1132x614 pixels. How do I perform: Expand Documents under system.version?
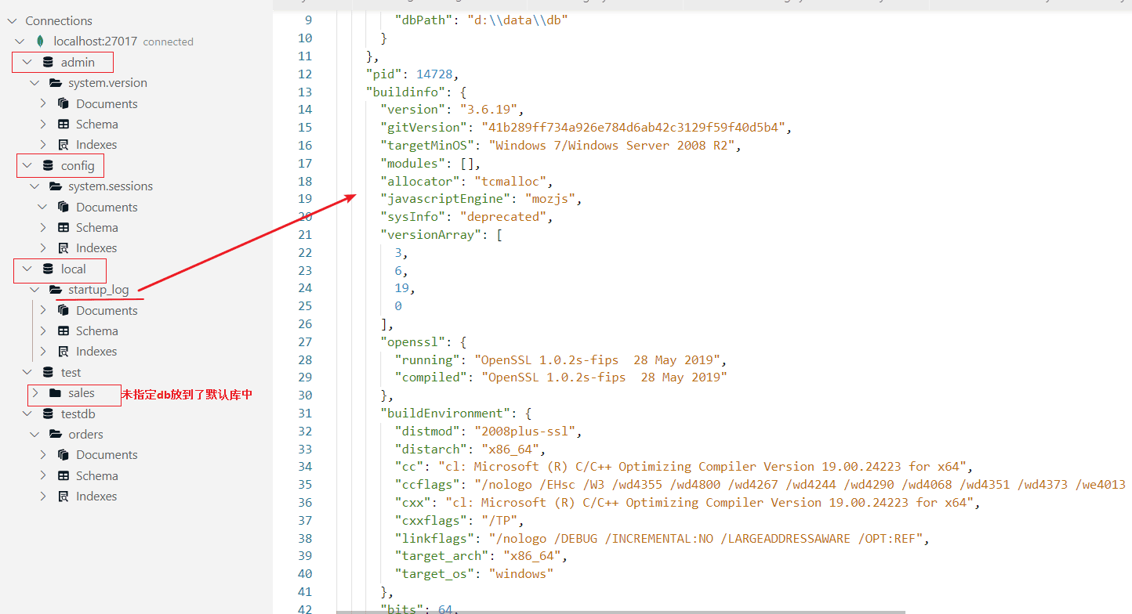[x=43, y=104]
